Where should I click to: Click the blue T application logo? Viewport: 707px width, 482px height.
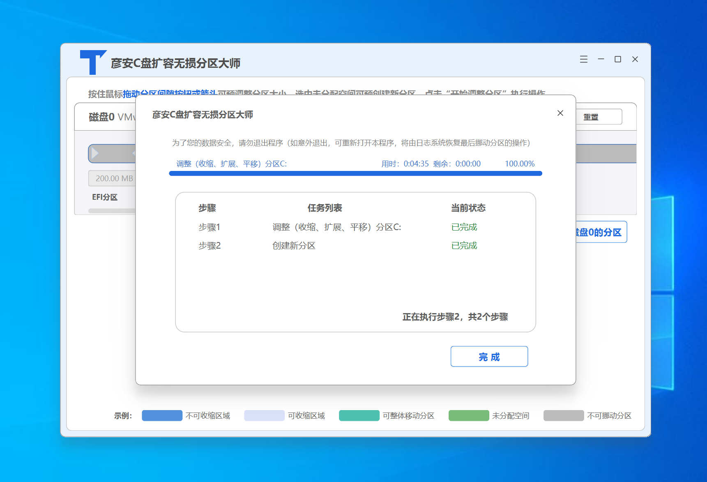(x=93, y=62)
